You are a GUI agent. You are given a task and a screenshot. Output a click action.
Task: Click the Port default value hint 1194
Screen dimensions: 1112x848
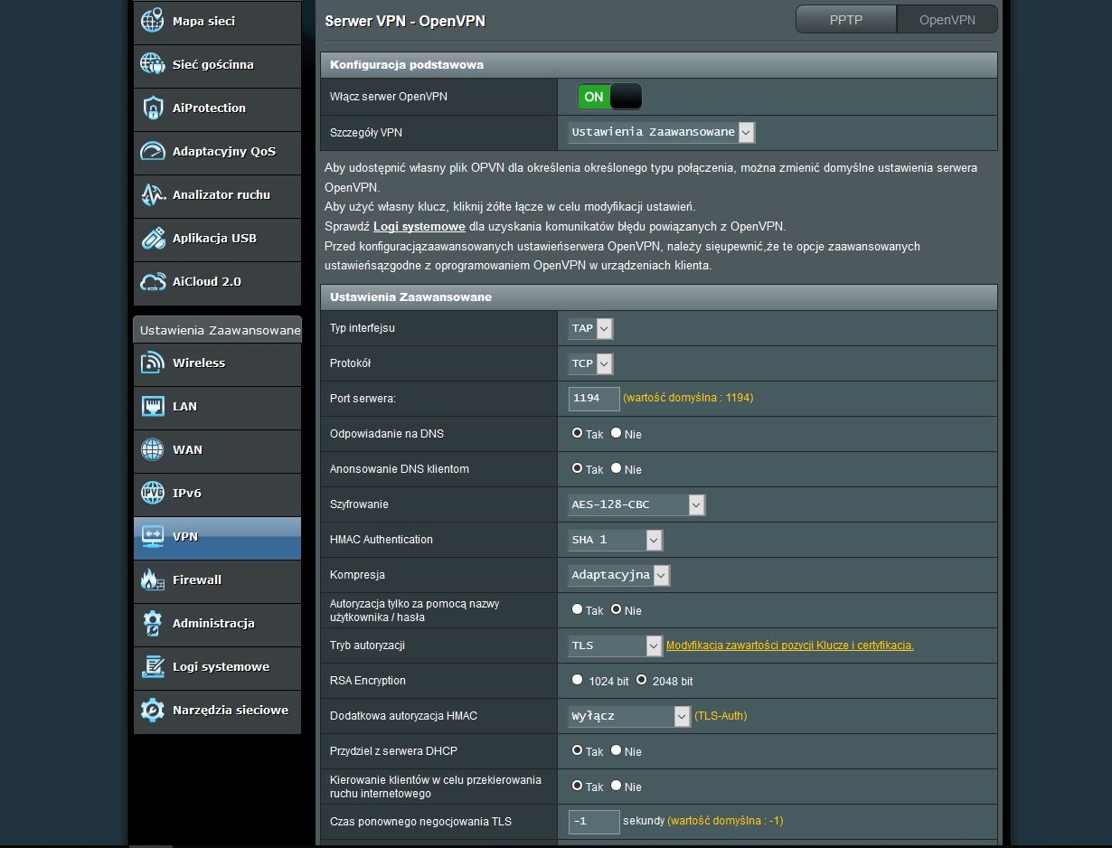pyautogui.click(x=688, y=398)
